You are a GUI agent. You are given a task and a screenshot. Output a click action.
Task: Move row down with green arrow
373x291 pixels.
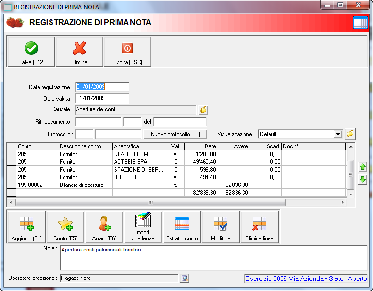[x=363, y=179]
